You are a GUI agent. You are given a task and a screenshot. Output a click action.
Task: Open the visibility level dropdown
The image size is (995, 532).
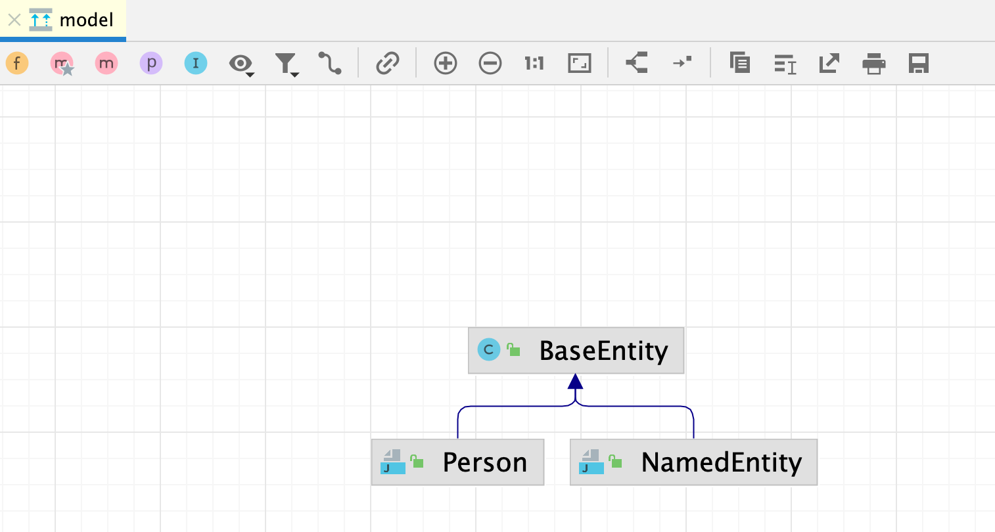242,63
